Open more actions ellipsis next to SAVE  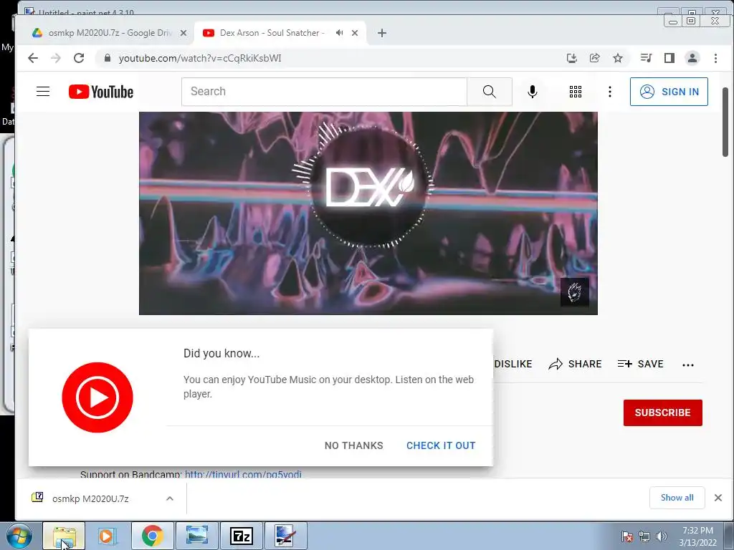click(x=687, y=365)
